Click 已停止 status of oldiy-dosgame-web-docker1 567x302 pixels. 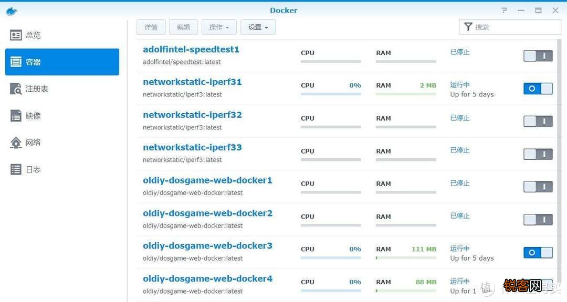459,183
